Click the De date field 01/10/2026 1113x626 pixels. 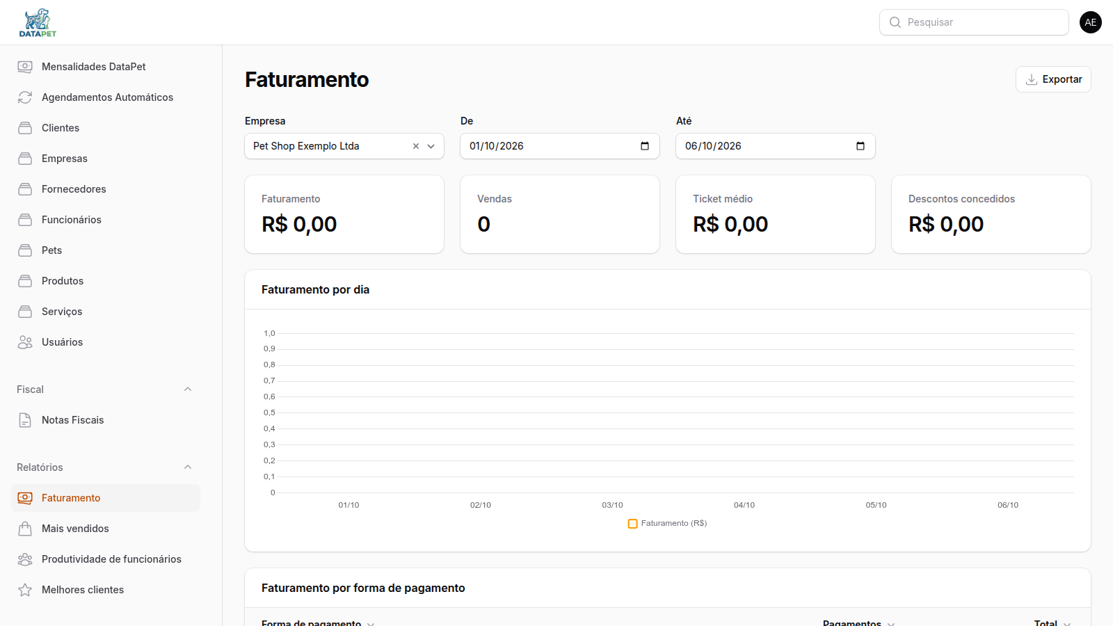[x=560, y=146]
